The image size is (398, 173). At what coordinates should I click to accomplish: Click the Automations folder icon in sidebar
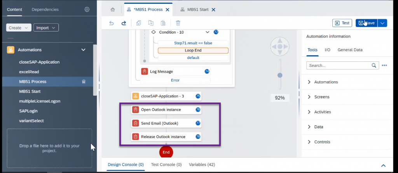(x=10, y=50)
